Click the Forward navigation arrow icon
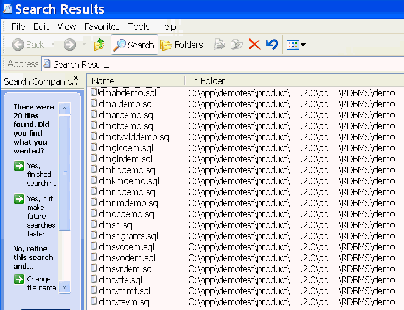404x310 pixels. [x=70, y=45]
